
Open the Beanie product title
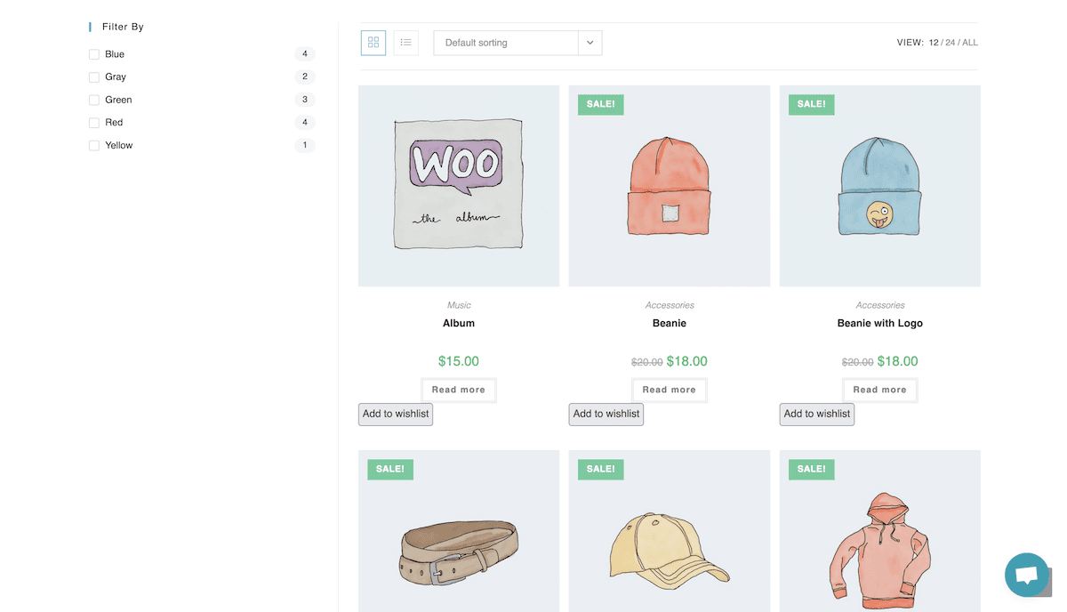click(670, 324)
